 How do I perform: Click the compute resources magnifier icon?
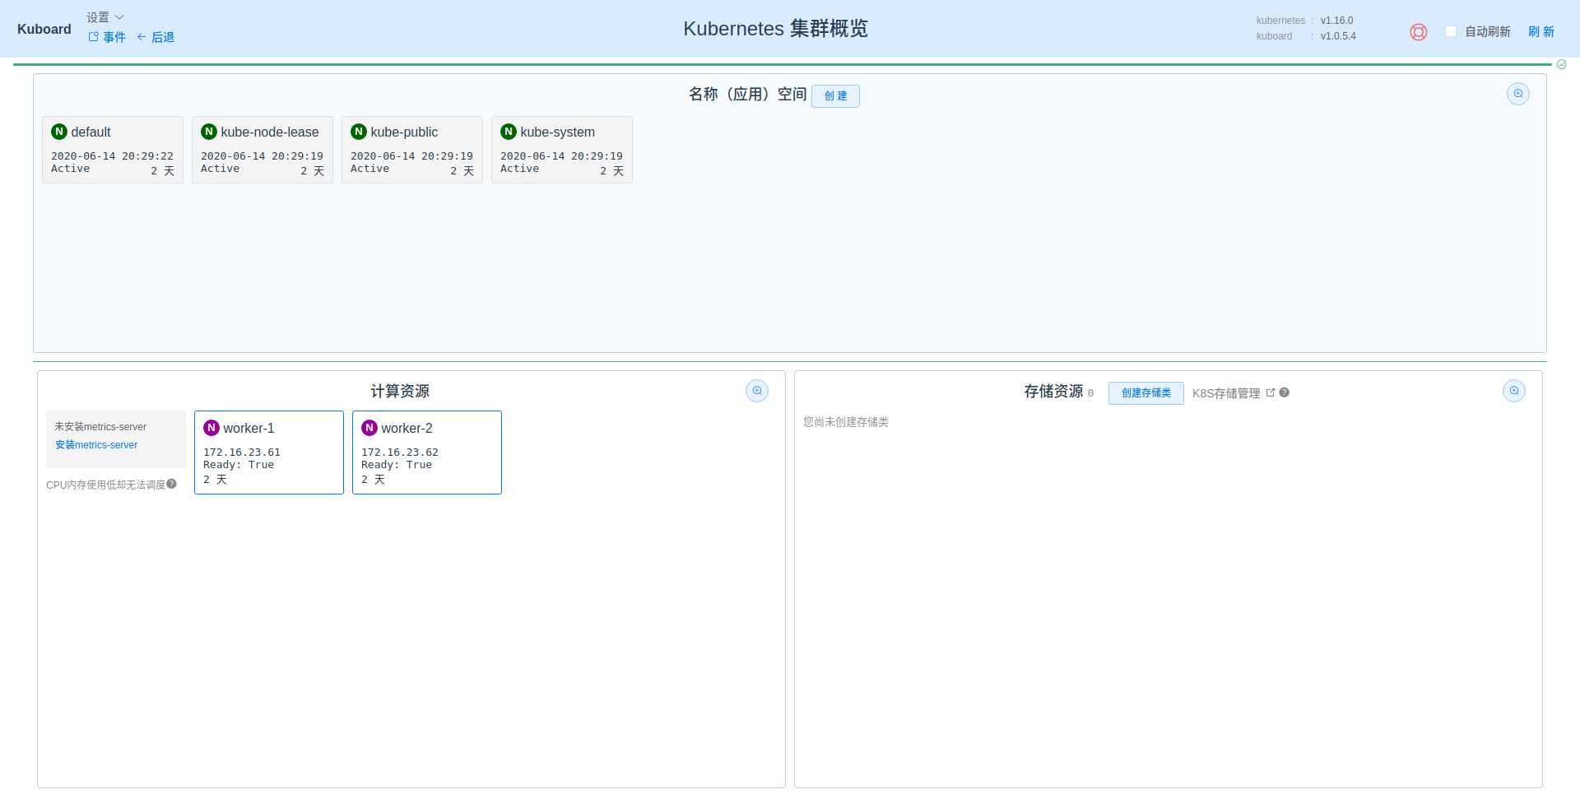coord(756,391)
